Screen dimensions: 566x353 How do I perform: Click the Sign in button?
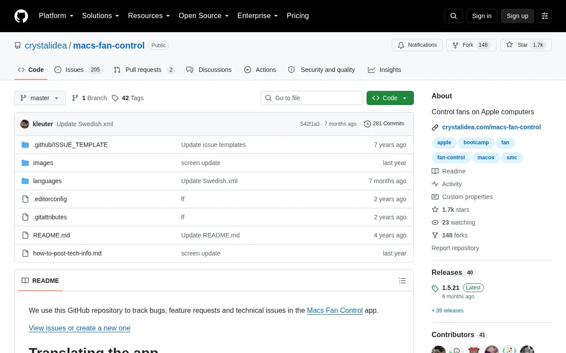tap(482, 16)
